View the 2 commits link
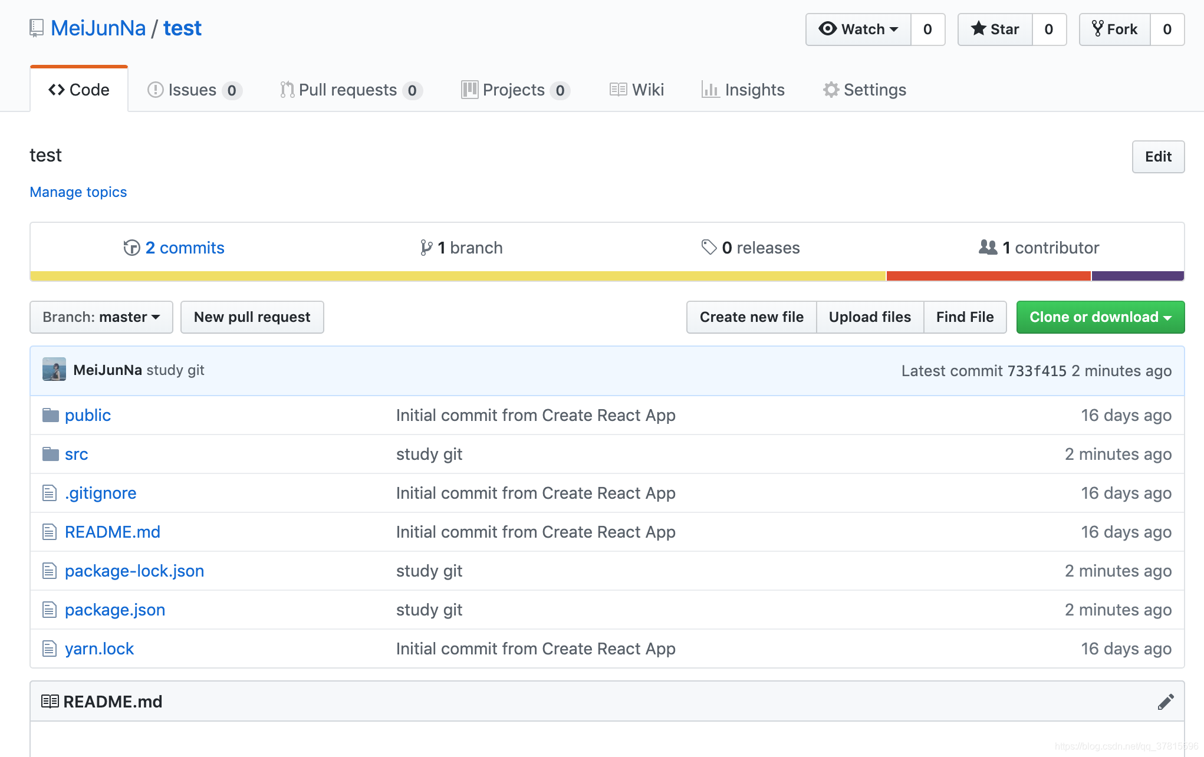Image resolution: width=1204 pixels, height=757 pixels. coord(174,248)
